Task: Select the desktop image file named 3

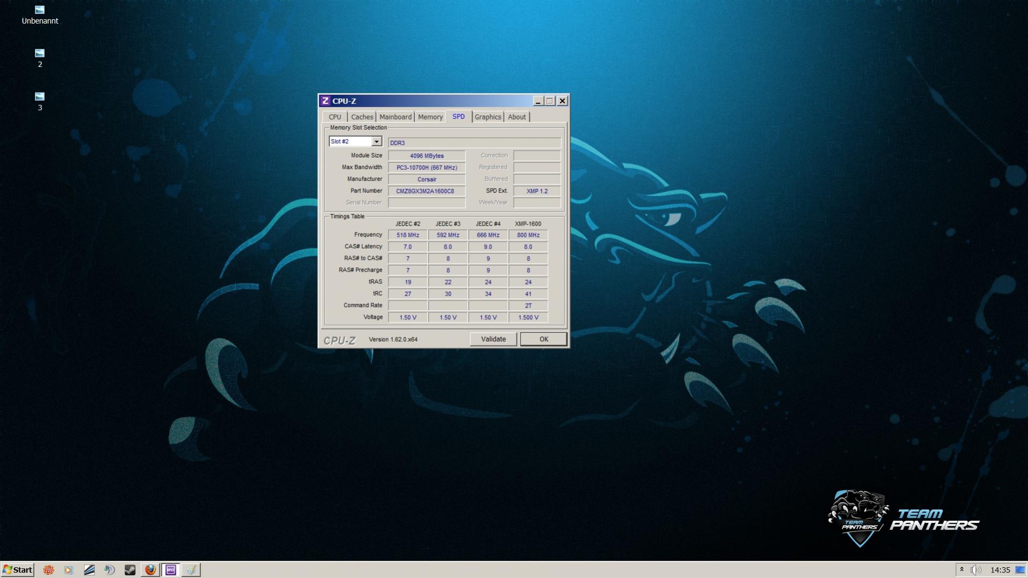Action: coord(40,102)
